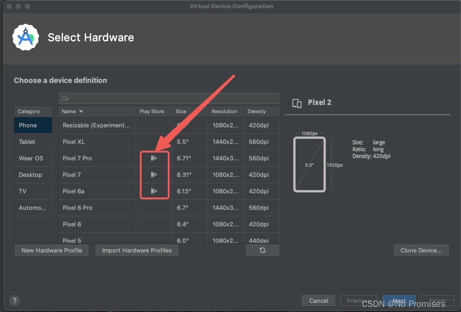This screenshot has width=461, height=312.
Task: Focus the device search field
Action: coord(169,99)
